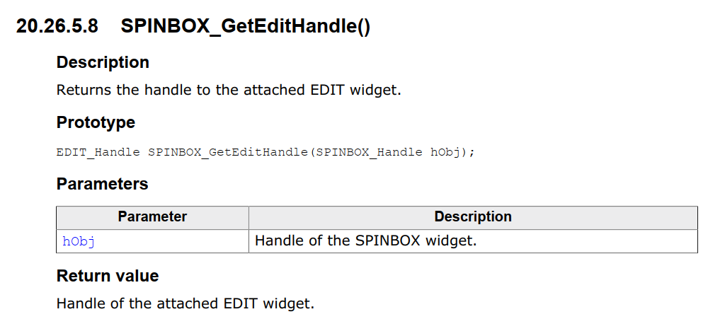Click the blue hObj parameter link

pos(79,241)
